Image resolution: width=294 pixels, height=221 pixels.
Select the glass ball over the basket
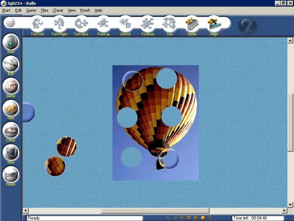point(169,159)
